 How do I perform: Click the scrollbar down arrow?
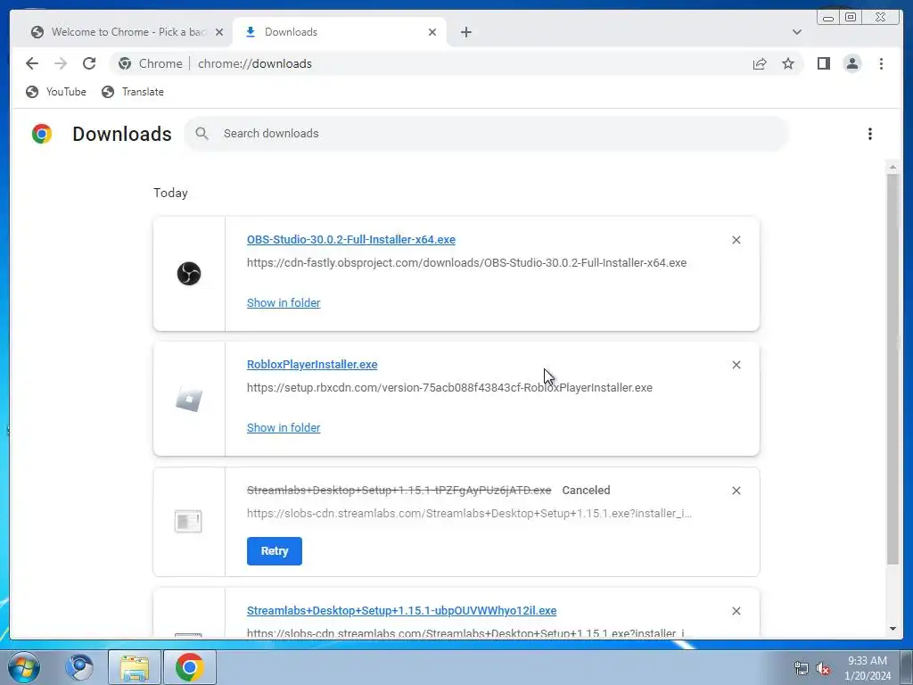[x=892, y=629]
